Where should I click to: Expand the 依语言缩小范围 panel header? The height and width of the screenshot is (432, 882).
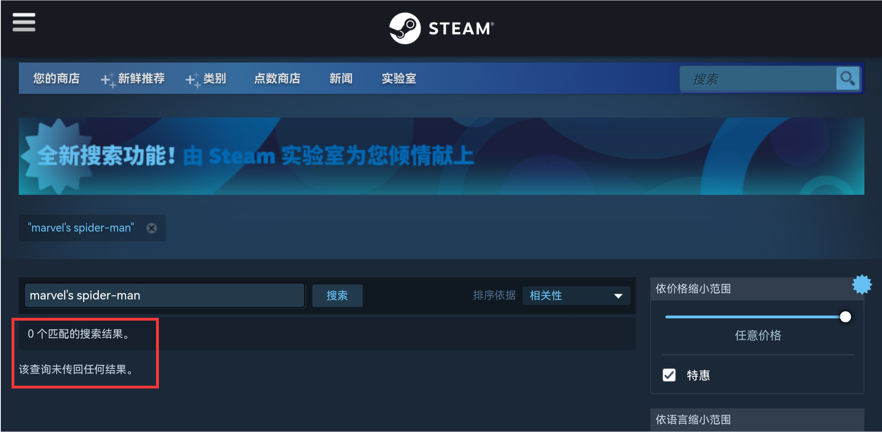pos(757,420)
